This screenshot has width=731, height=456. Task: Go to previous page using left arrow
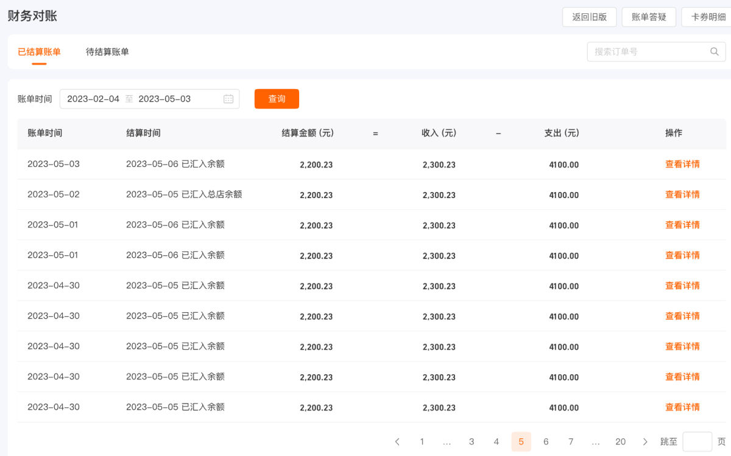pos(397,441)
